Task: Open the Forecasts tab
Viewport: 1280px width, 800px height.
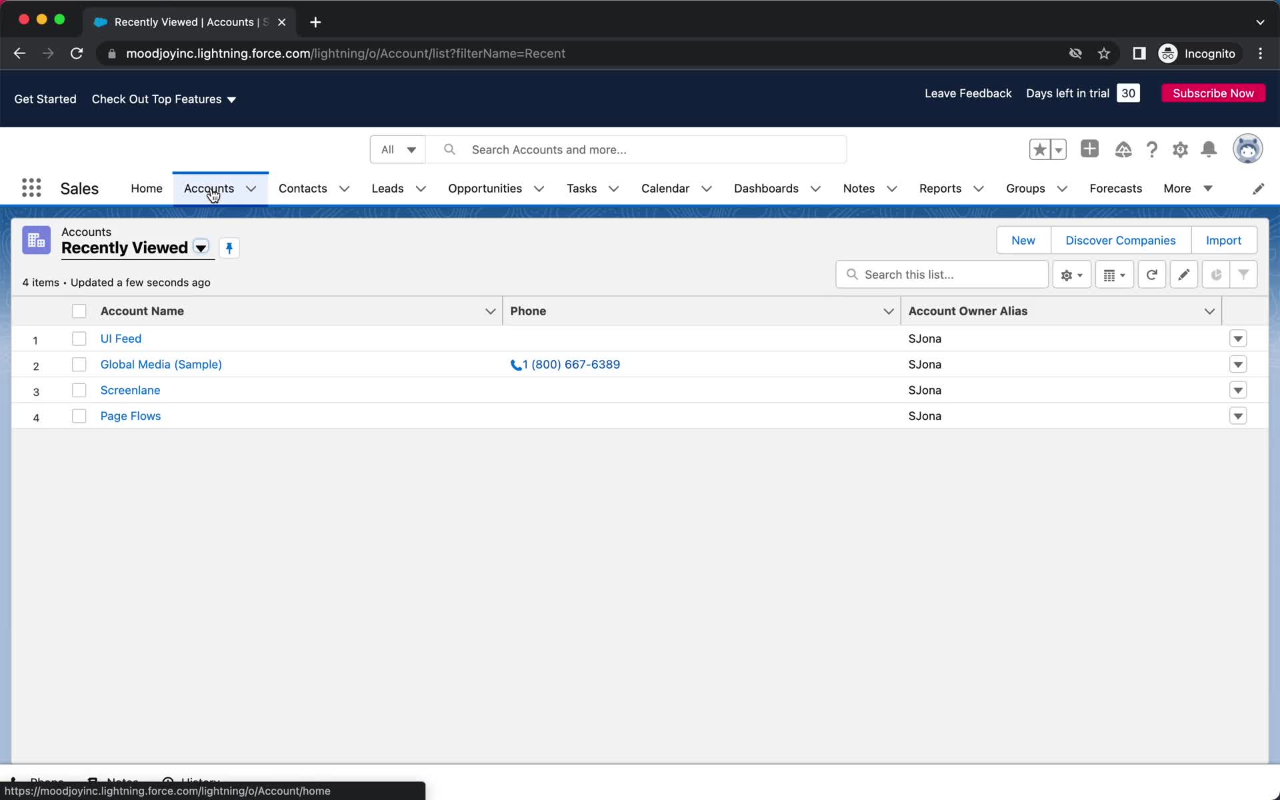Action: click(1115, 189)
